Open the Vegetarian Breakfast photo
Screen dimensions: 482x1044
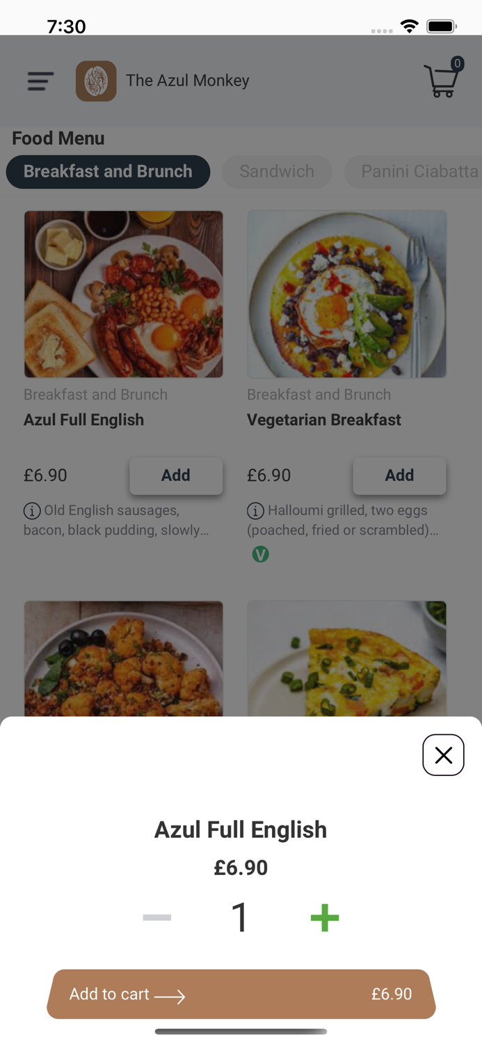(x=346, y=294)
